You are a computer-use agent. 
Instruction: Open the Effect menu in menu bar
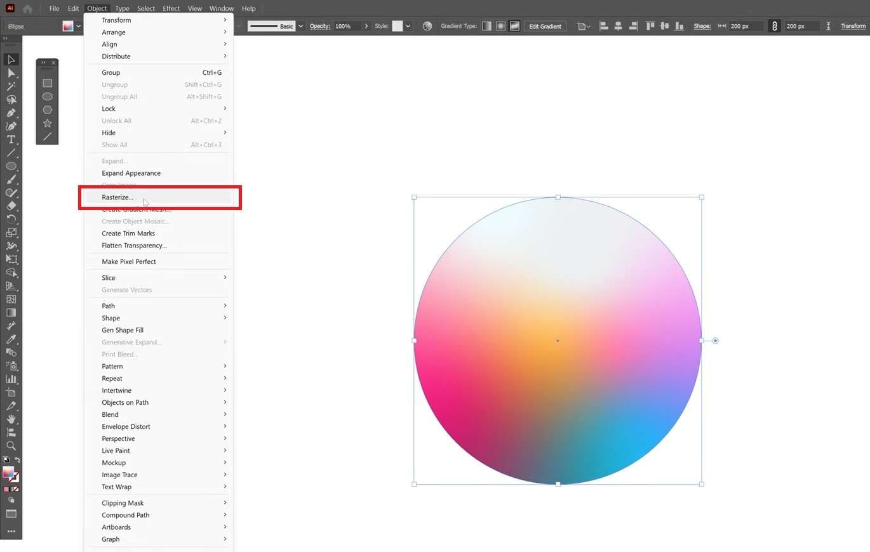(171, 8)
